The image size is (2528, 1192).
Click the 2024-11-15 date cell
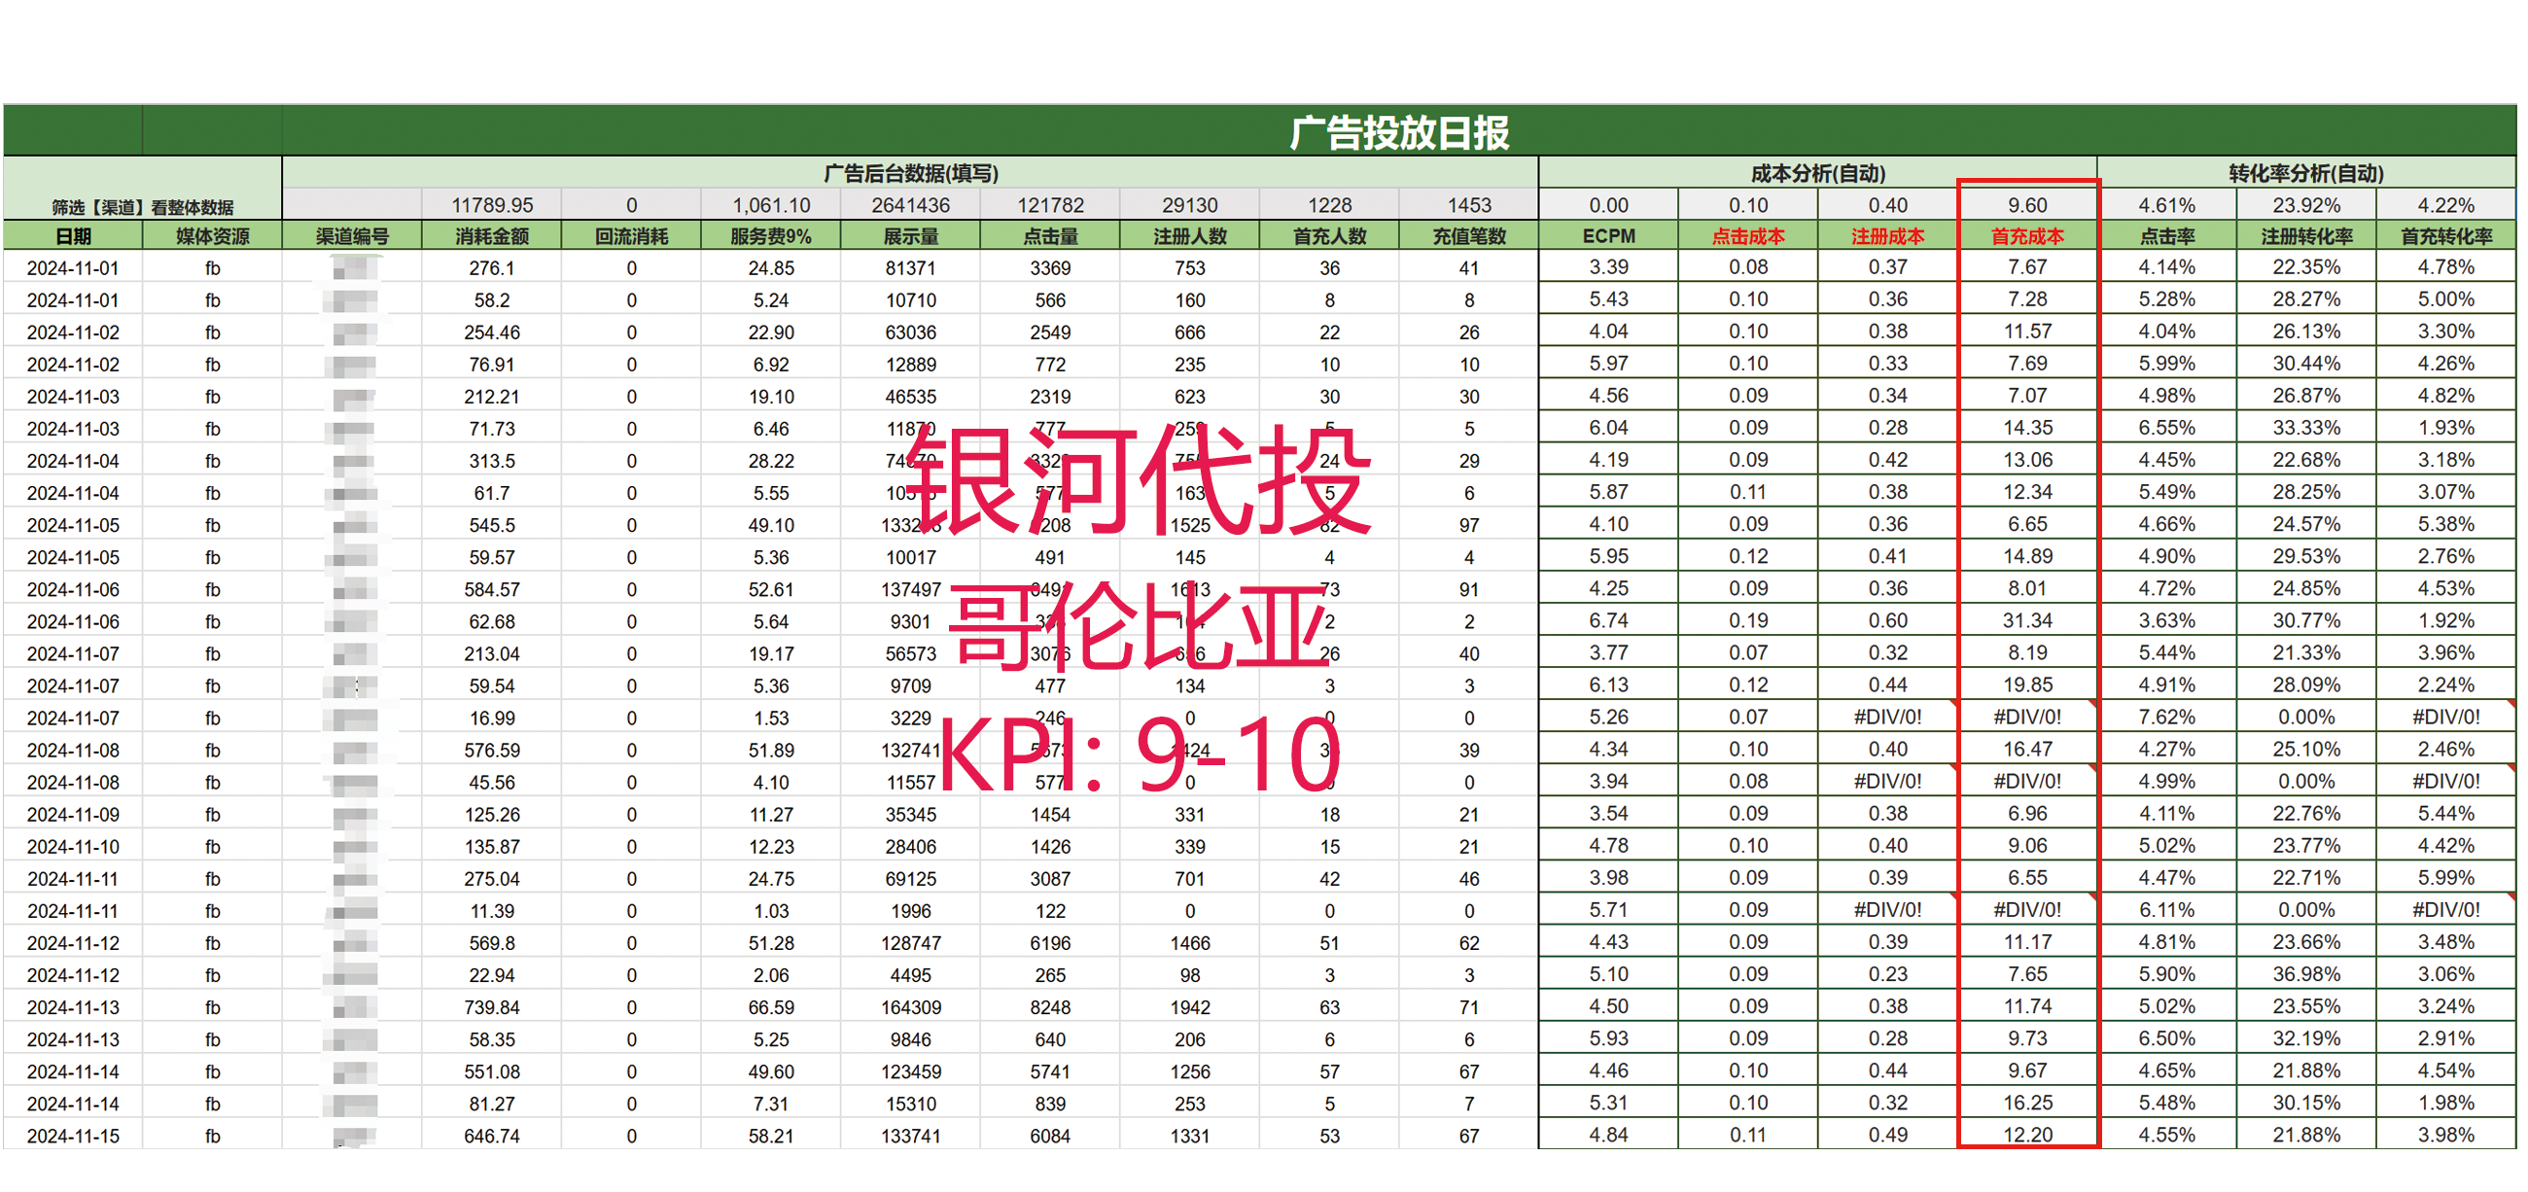[x=74, y=1136]
